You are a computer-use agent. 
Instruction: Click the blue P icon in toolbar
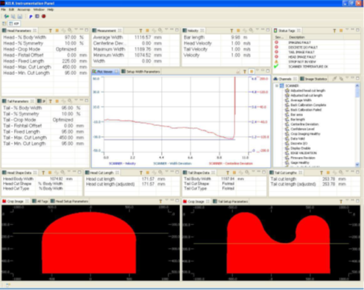click(x=31, y=16)
